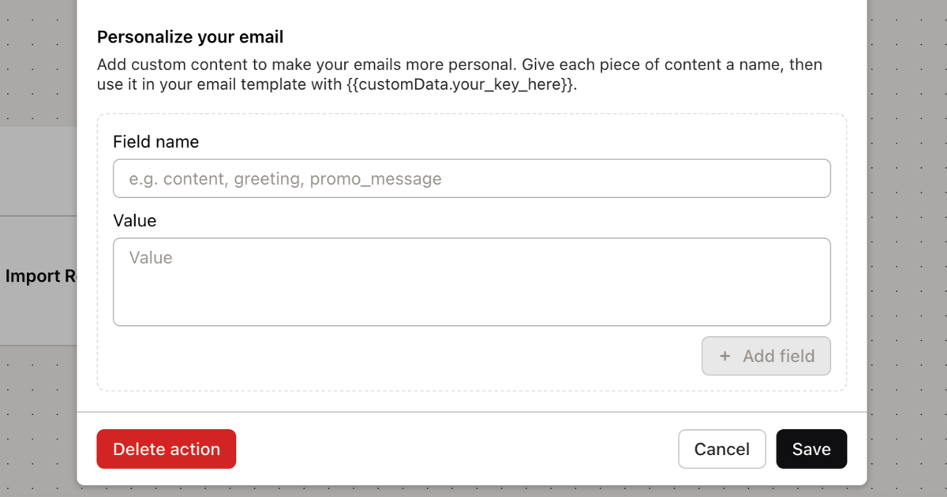Click the Value text area

[x=472, y=281]
